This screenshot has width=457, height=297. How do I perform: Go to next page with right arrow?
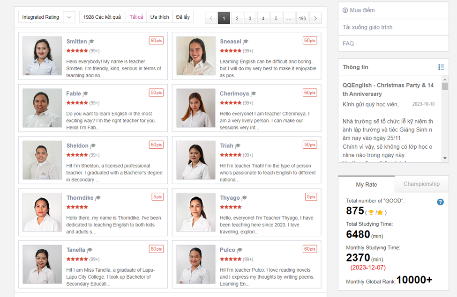[315, 18]
